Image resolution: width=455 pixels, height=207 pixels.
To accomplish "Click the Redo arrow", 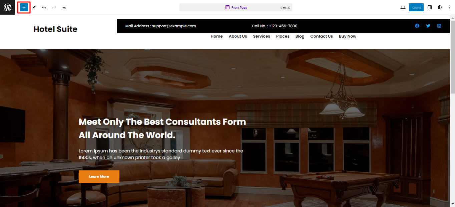I will tap(54, 7).
